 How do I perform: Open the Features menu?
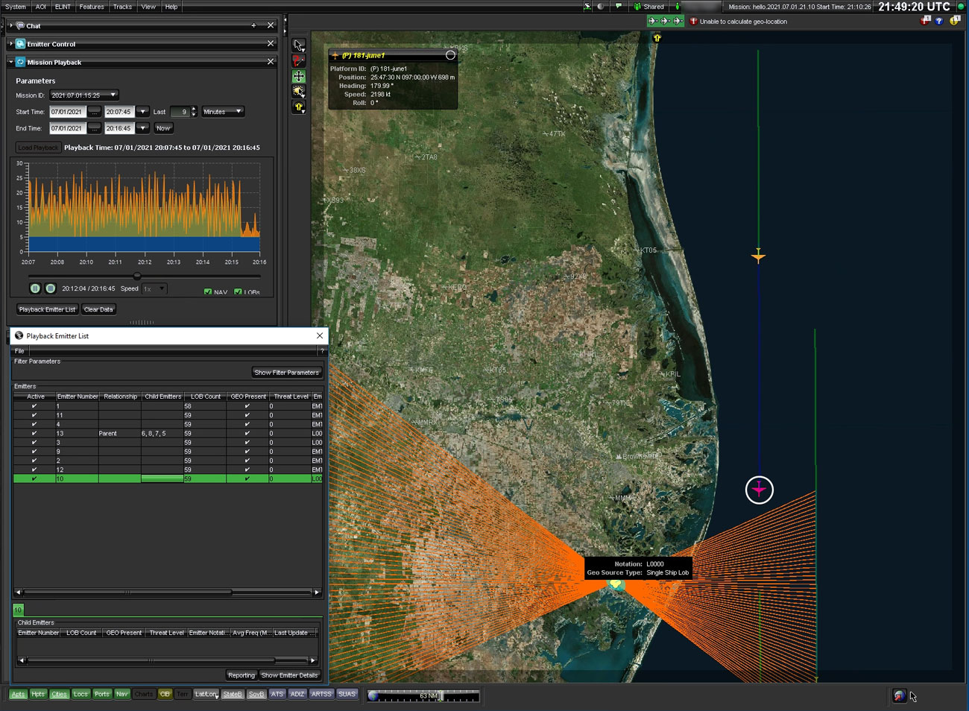click(x=92, y=7)
